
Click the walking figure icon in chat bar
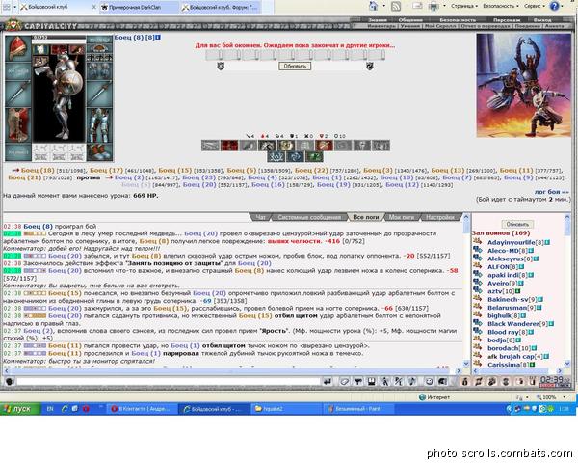tap(385, 381)
